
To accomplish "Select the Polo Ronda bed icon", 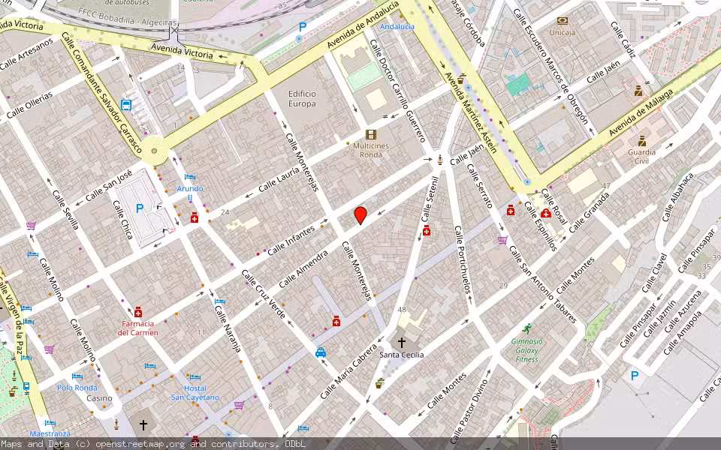I will (x=77, y=376).
